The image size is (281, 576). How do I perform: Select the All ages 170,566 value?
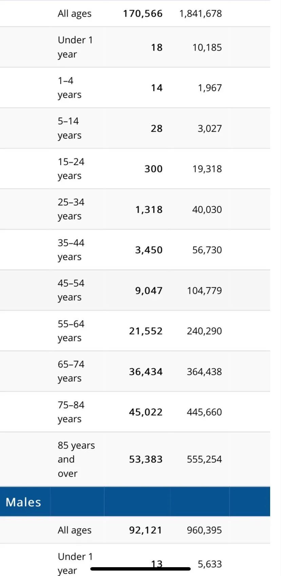pyautogui.click(x=143, y=14)
